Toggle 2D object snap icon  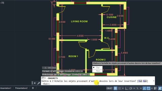[149, 88]
